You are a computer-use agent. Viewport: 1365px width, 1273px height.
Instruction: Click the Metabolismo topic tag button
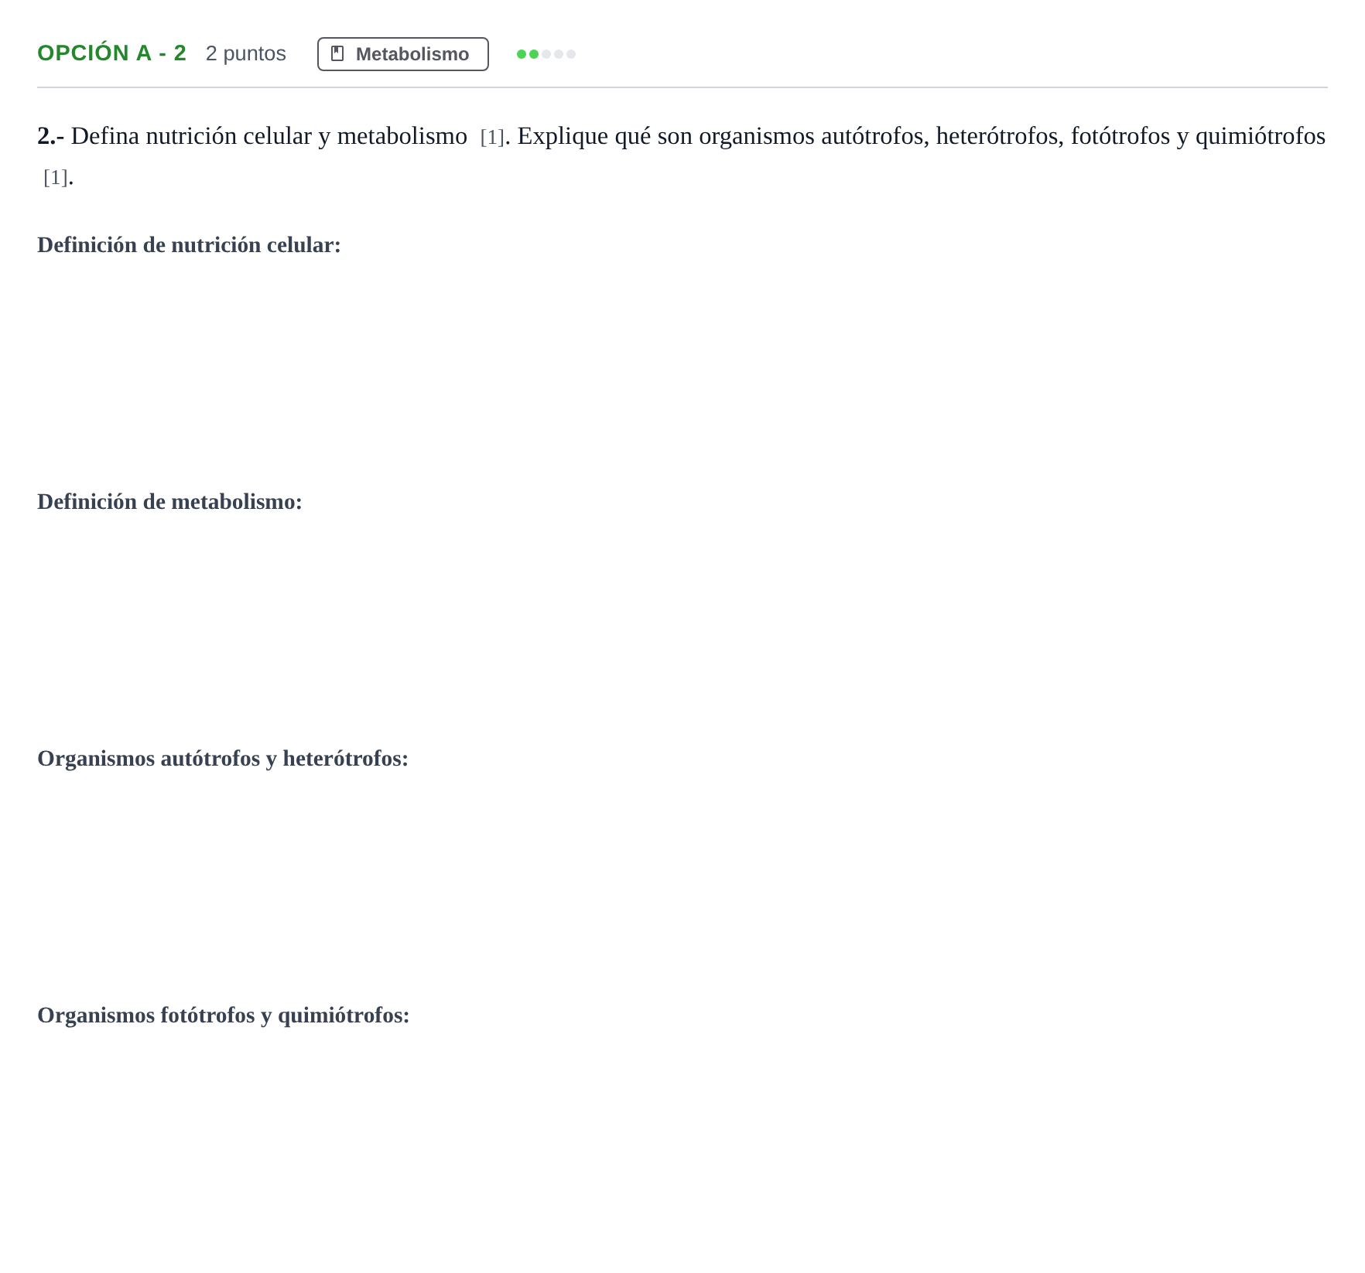pyautogui.click(x=402, y=54)
